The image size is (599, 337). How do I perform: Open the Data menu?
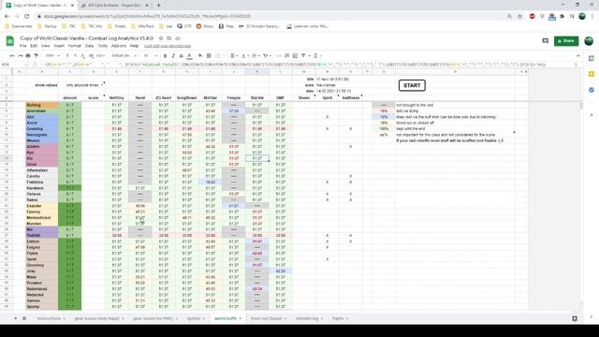pos(90,46)
